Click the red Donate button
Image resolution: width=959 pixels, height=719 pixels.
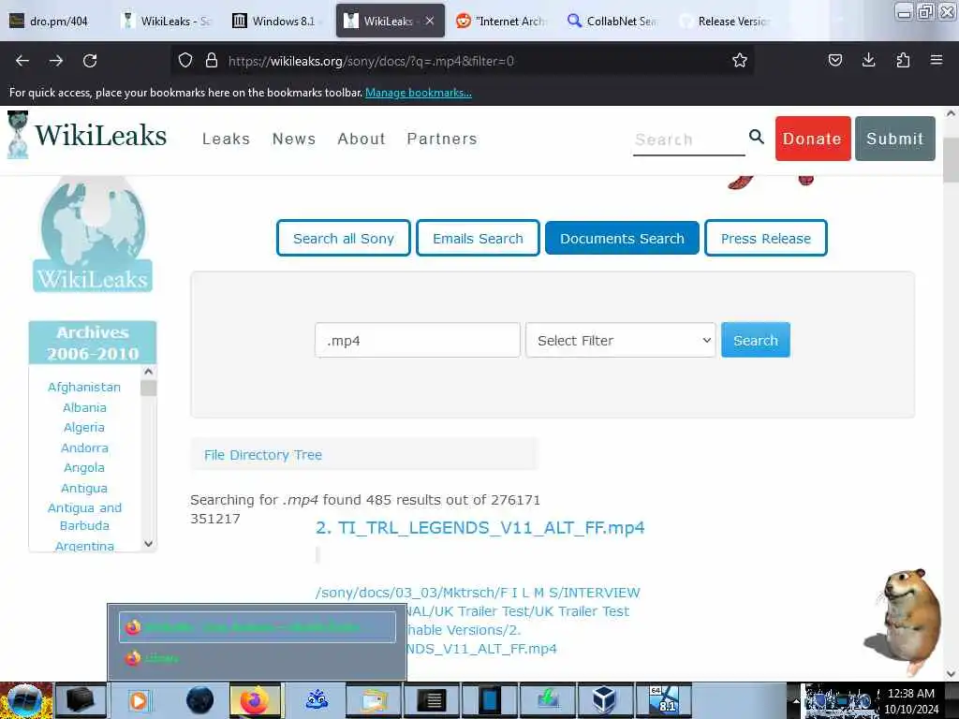(x=813, y=139)
